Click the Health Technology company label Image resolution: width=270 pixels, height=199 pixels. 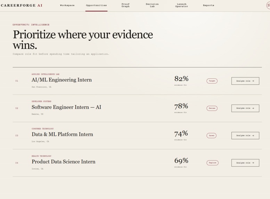pyautogui.click(x=41, y=156)
